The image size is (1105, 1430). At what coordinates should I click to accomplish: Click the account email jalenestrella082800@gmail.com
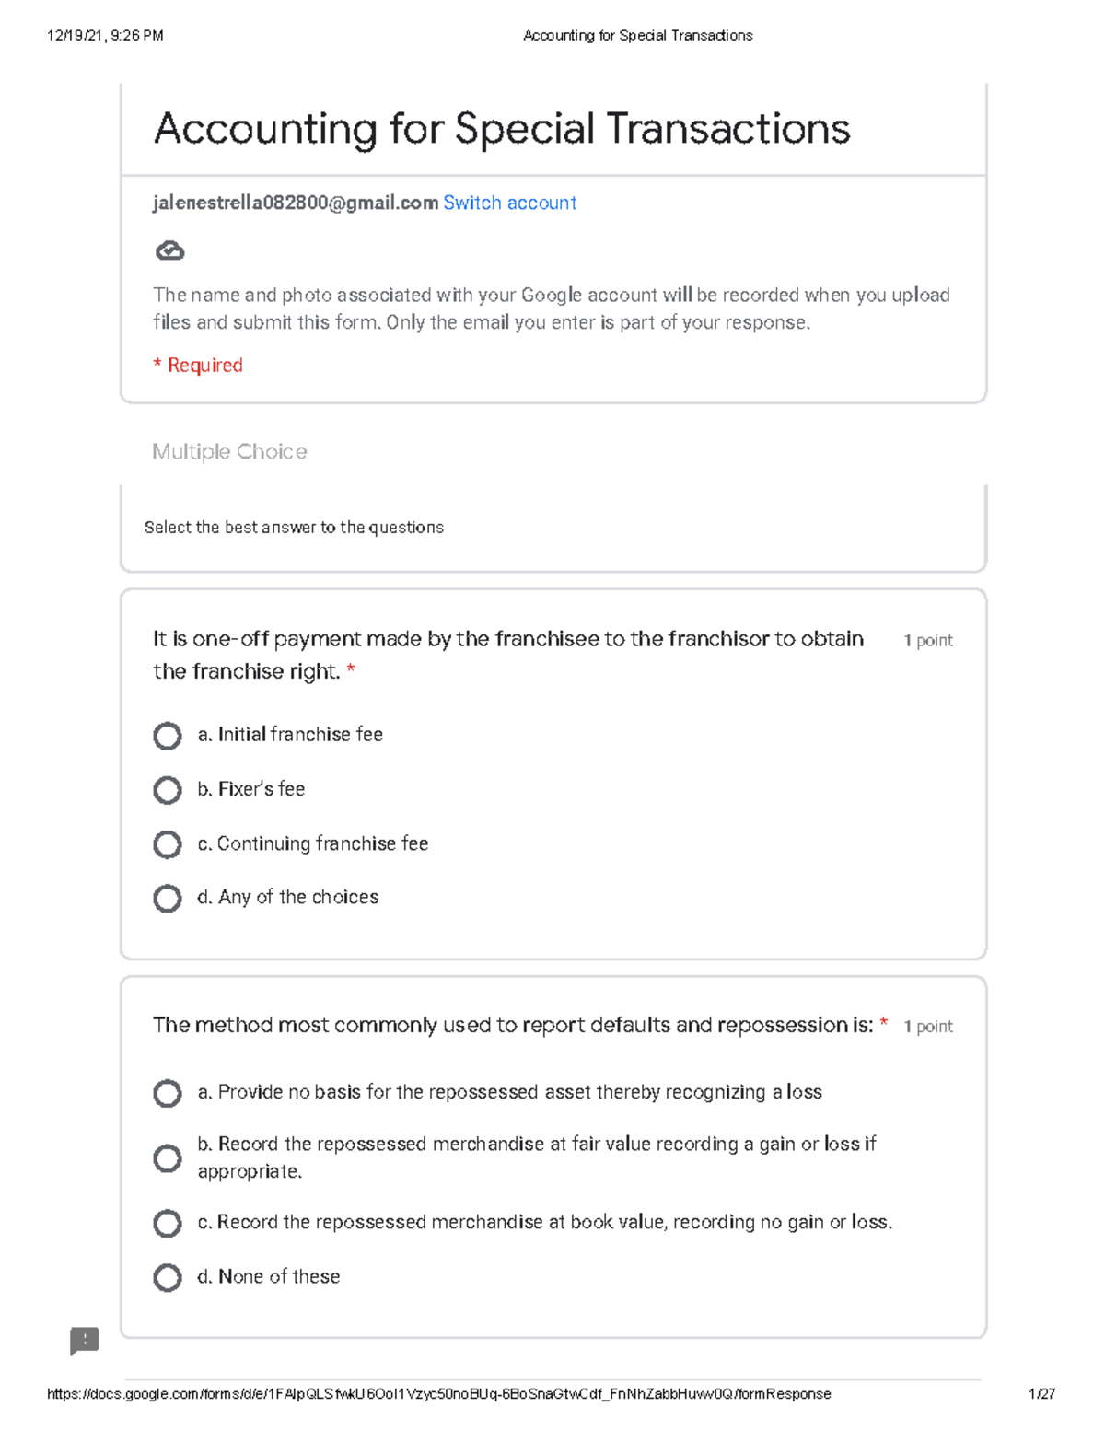pyautogui.click(x=295, y=203)
